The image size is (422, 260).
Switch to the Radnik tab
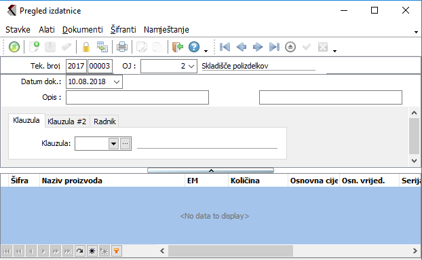coord(104,122)
